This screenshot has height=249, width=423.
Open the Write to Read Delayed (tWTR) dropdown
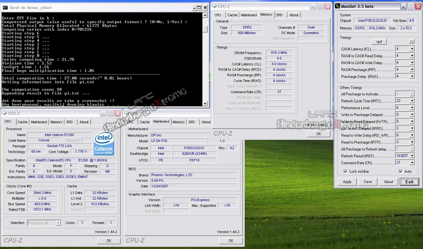412,121
